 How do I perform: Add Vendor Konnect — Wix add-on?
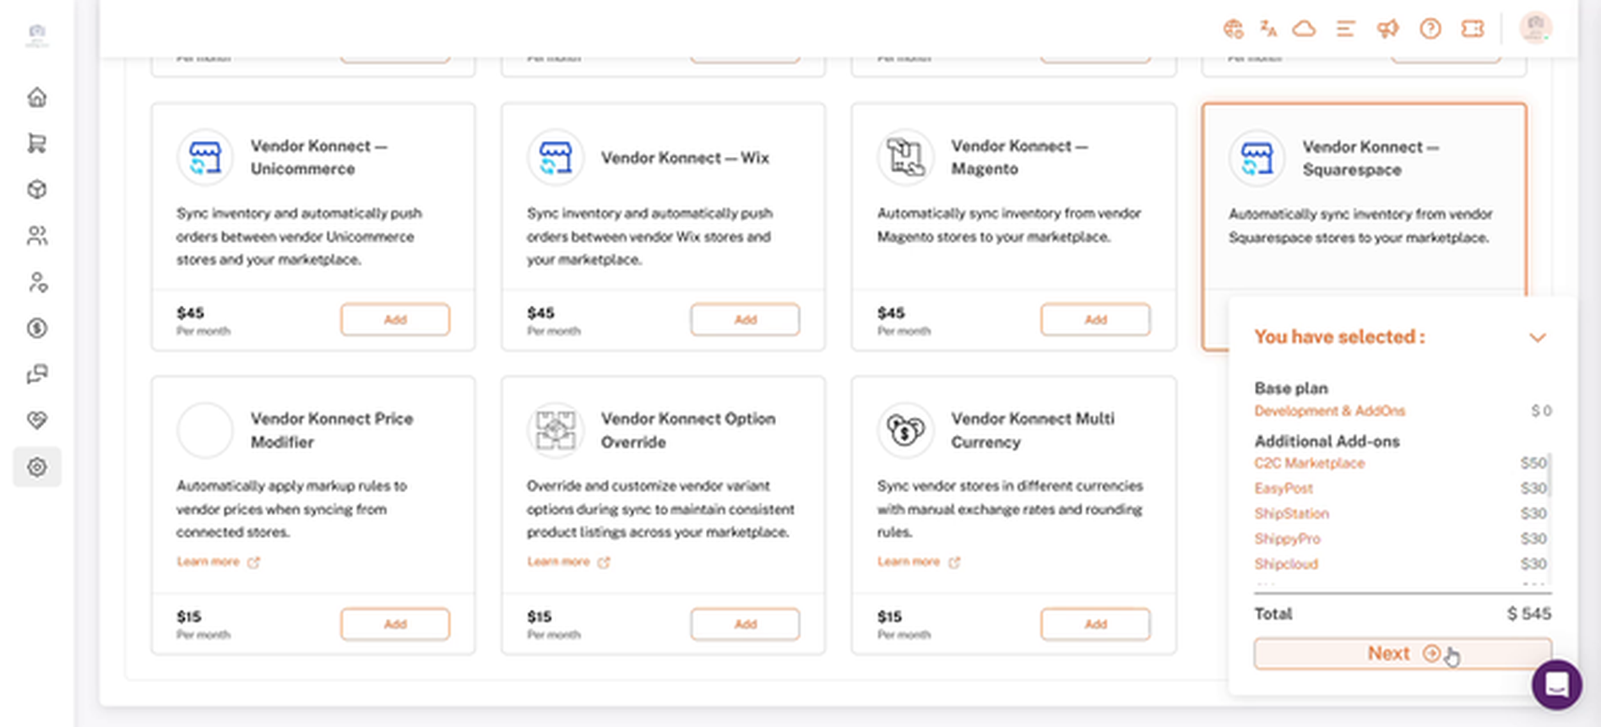745,319
